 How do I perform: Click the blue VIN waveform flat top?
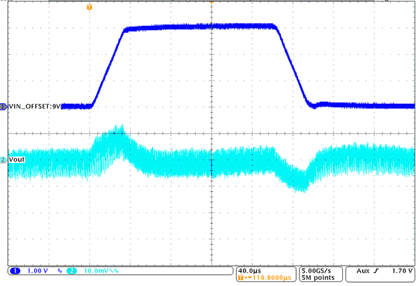pos(200,27)
